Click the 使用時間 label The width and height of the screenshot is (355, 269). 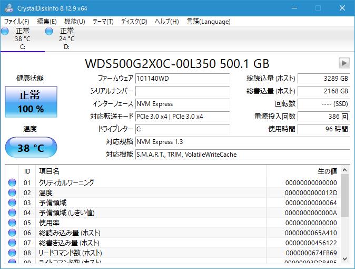pyautogui.click(x=282, y=129)
